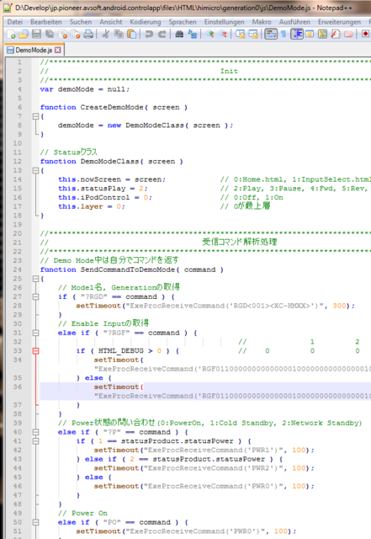Open the Ansicht menu
Image resolution: width=371 pixels, height=539 pixels.
click(x=111, y=22)
